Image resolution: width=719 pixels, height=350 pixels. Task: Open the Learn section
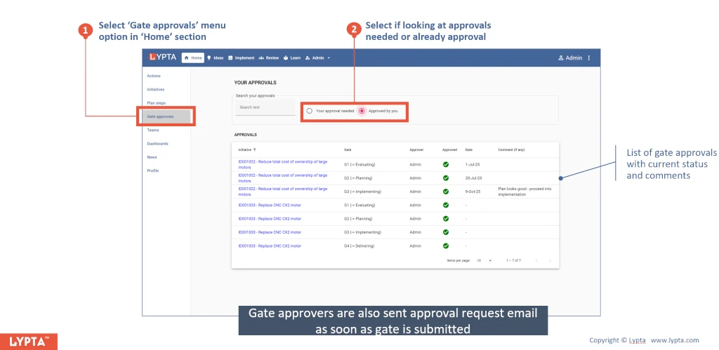292,58
